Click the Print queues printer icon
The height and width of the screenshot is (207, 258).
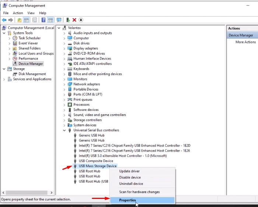pyautogui.click(x=70, y=99)
